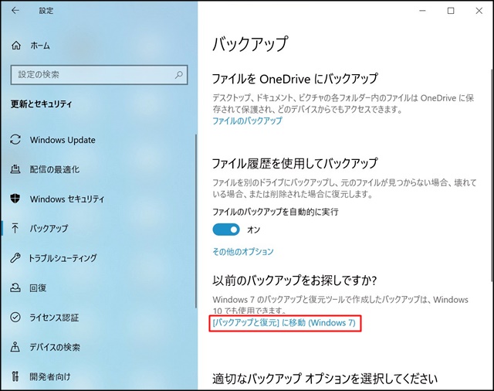Click the ライセンス認証 checkmark icon
Image resolution: width=494 pixels, height=391 pixels.
pos(15,318)
